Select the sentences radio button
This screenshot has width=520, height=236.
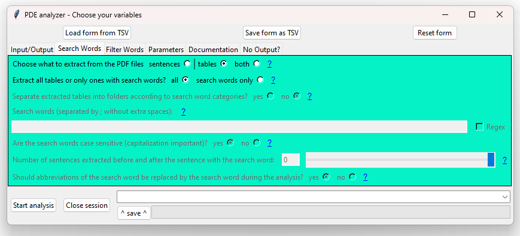(187, 63)
